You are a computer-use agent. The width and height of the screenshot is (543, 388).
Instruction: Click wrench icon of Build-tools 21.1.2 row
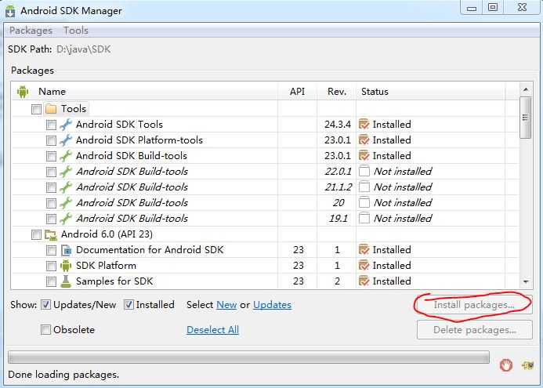point(66,187)
